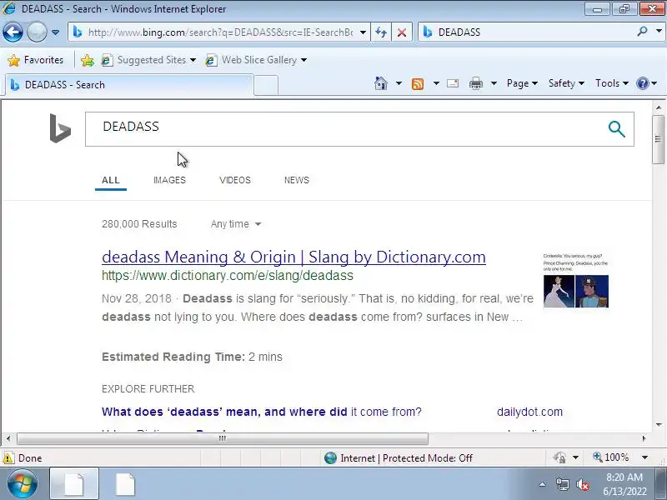The image size is (667, 500).
Task: Click the toolbar search magnifier icon
Action: pyautogui.click(x=642, y=32)
